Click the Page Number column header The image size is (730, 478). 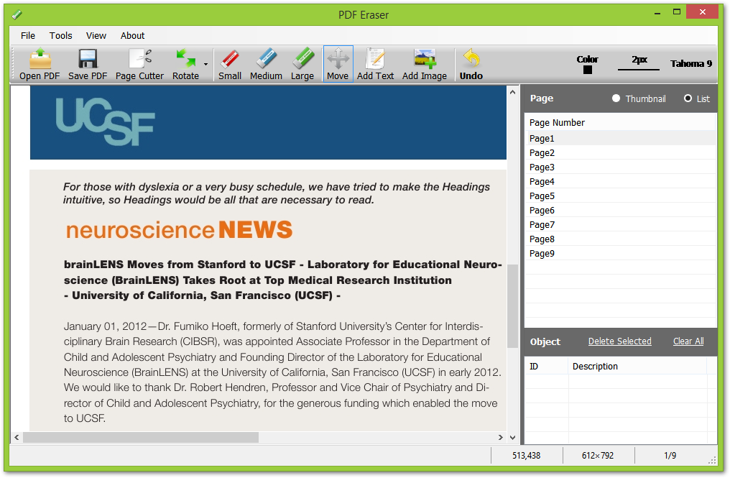point(620,122)
